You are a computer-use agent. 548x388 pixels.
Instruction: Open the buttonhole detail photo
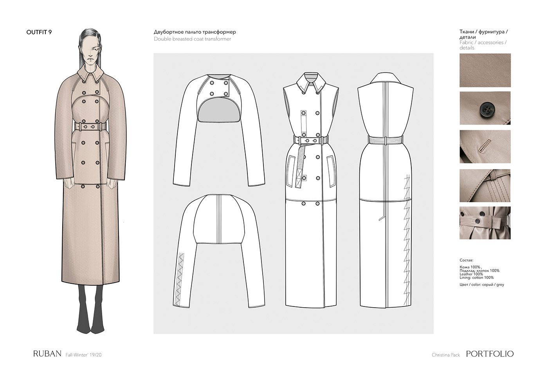tap(485, 147)
